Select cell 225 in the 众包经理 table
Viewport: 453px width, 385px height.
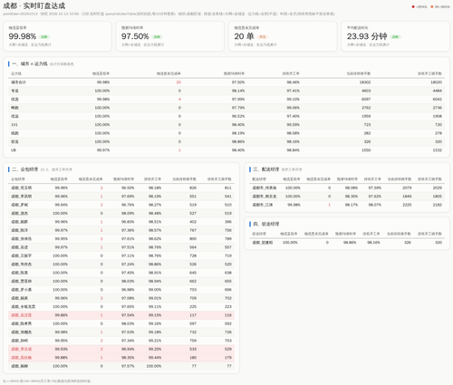click(193, 306)
